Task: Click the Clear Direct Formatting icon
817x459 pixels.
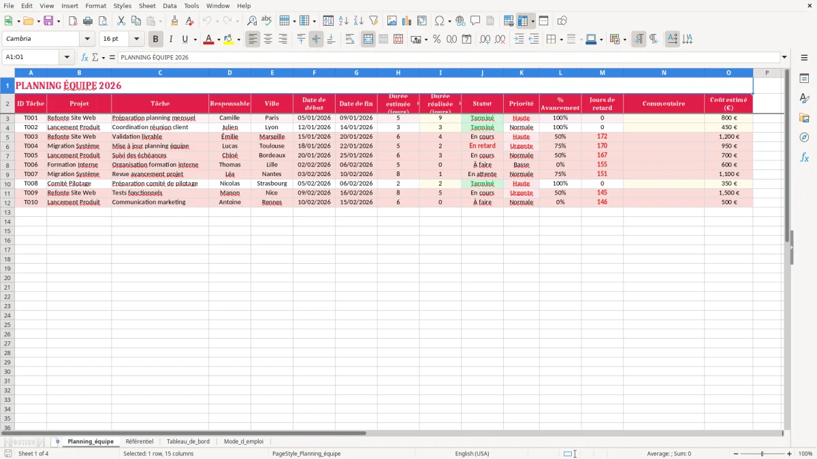Action: (x=190, y=21)
